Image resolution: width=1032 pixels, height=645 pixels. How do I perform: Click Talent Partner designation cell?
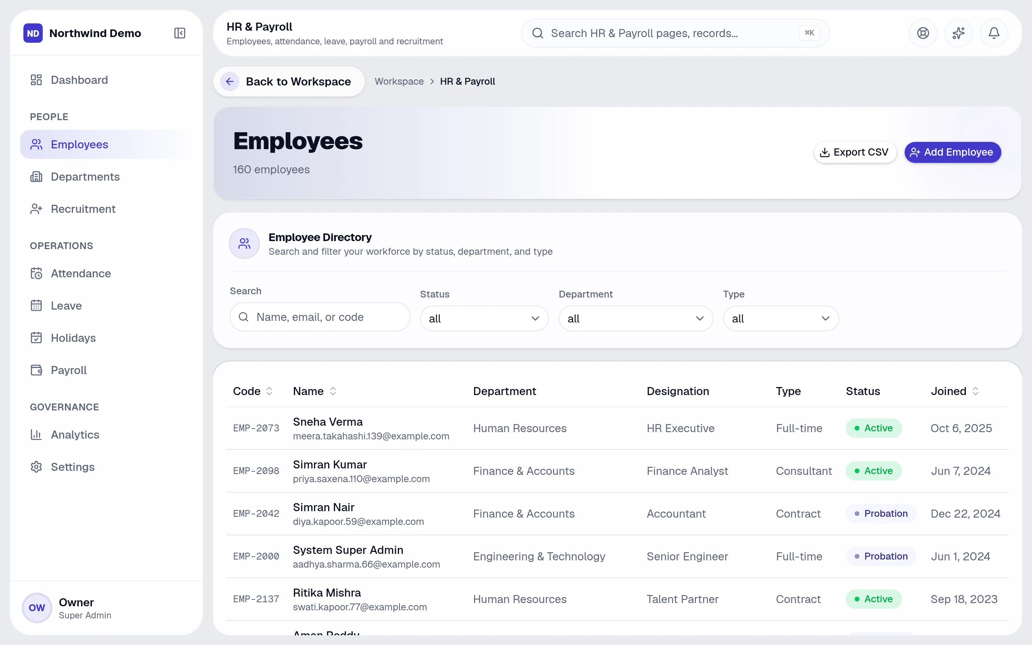(x=682, y=599)
